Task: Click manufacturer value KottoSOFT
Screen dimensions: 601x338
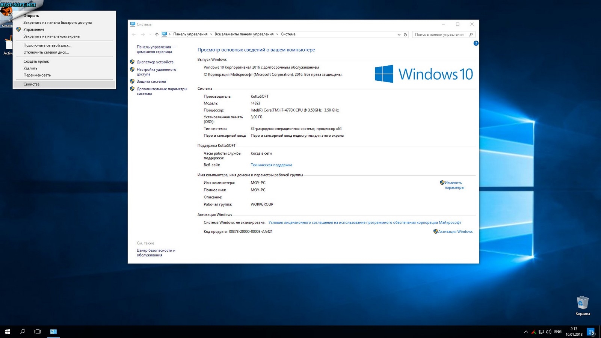Action: tap(260, 97)
